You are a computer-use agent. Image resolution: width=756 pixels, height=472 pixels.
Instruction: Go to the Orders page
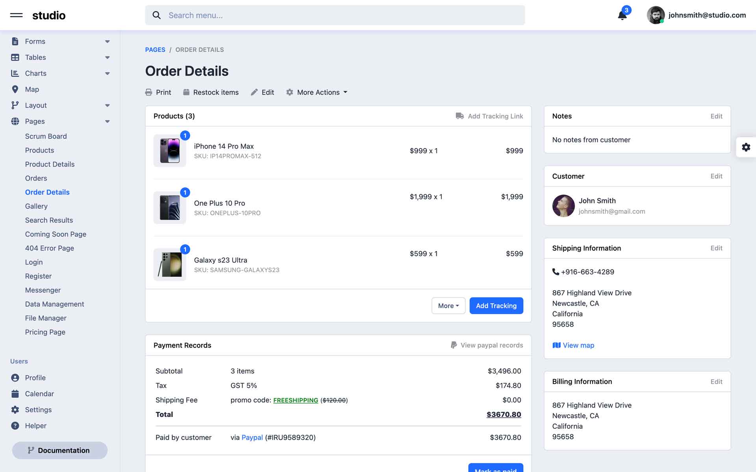pyautogui.click(x=36, y=178)
